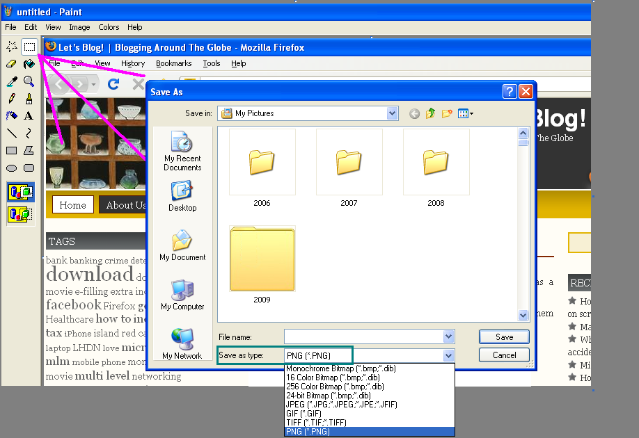
Task: Open the Home link on blog page
Action: [72, 205]
